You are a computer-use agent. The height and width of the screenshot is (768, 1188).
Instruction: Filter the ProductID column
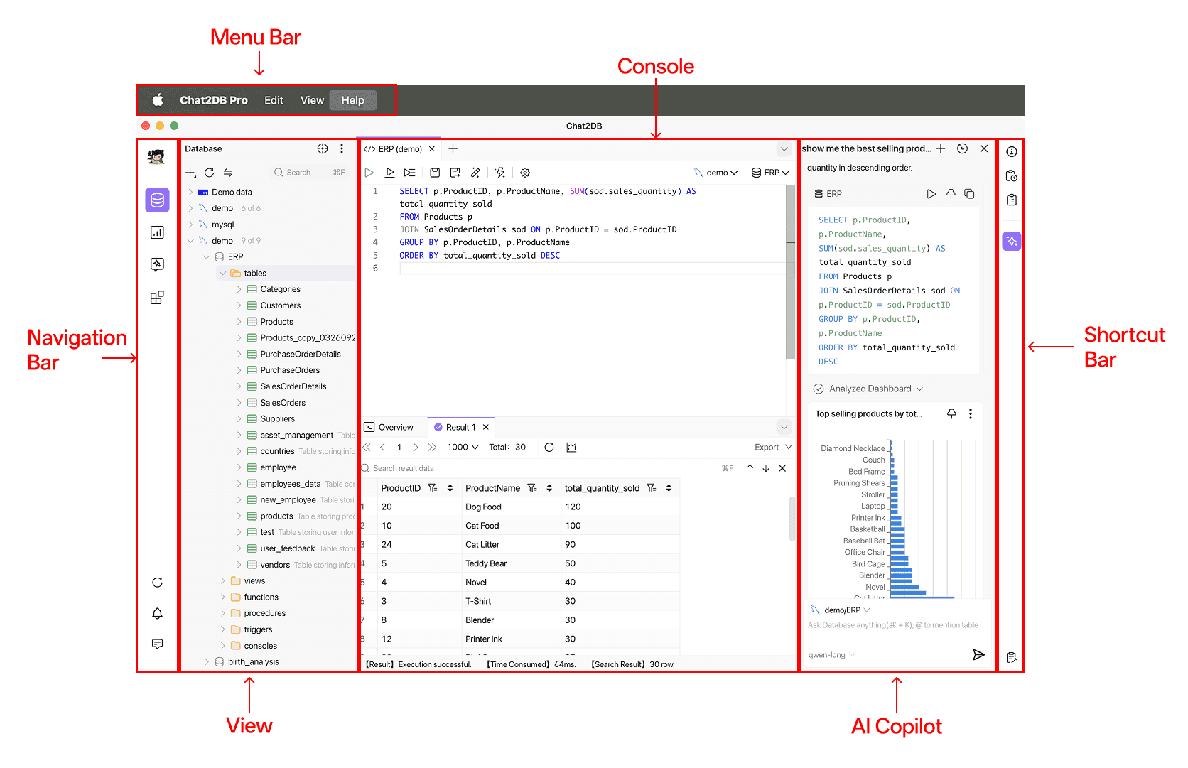pyautogui.click(x=432, y=488)
